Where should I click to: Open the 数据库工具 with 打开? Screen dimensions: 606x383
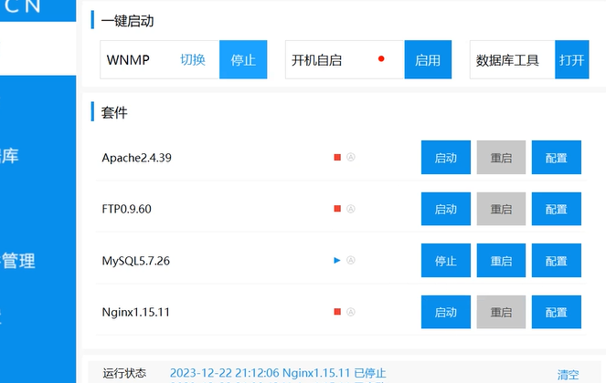572,60
